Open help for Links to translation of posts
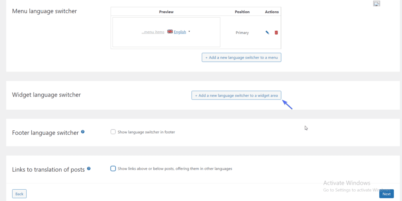The image size is (402, 201). coord(89,169)
